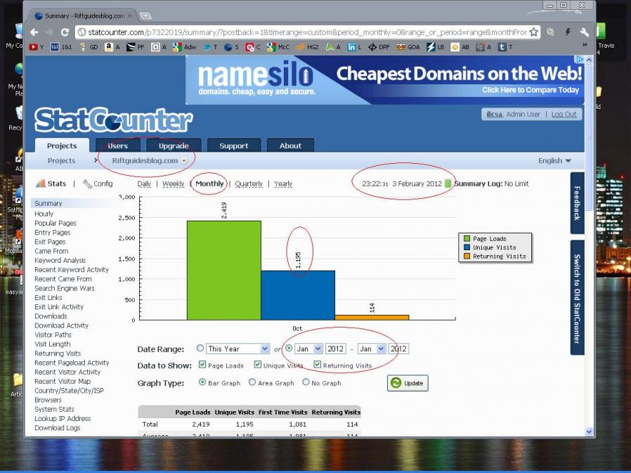The image size is (631, 473).
Task: Open the Support tab
Action: point(234,145)
